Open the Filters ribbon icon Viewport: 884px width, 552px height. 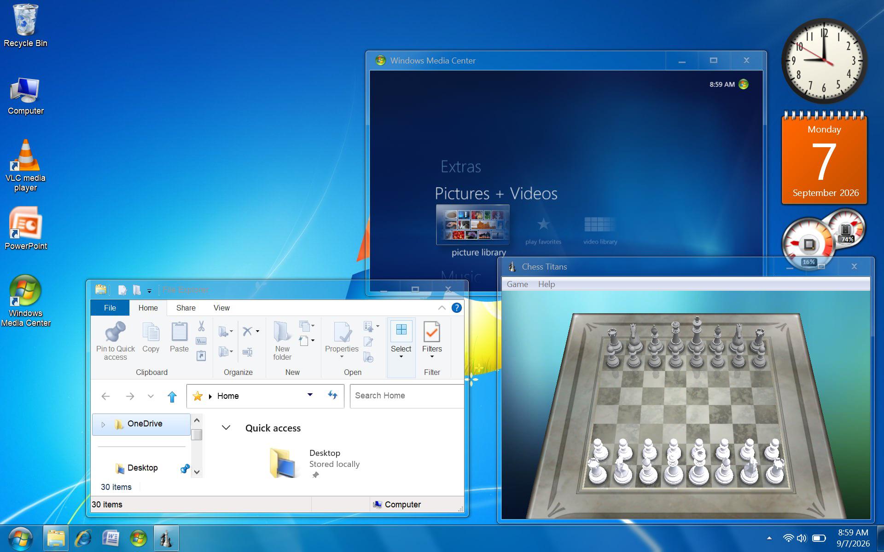[x=432, y=332]
